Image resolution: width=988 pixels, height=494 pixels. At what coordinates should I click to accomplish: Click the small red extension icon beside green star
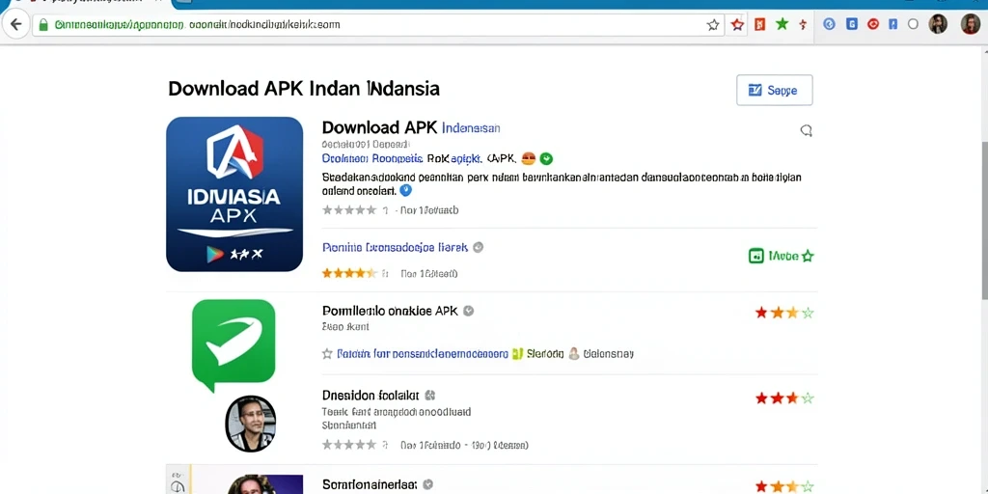(803, 24)
